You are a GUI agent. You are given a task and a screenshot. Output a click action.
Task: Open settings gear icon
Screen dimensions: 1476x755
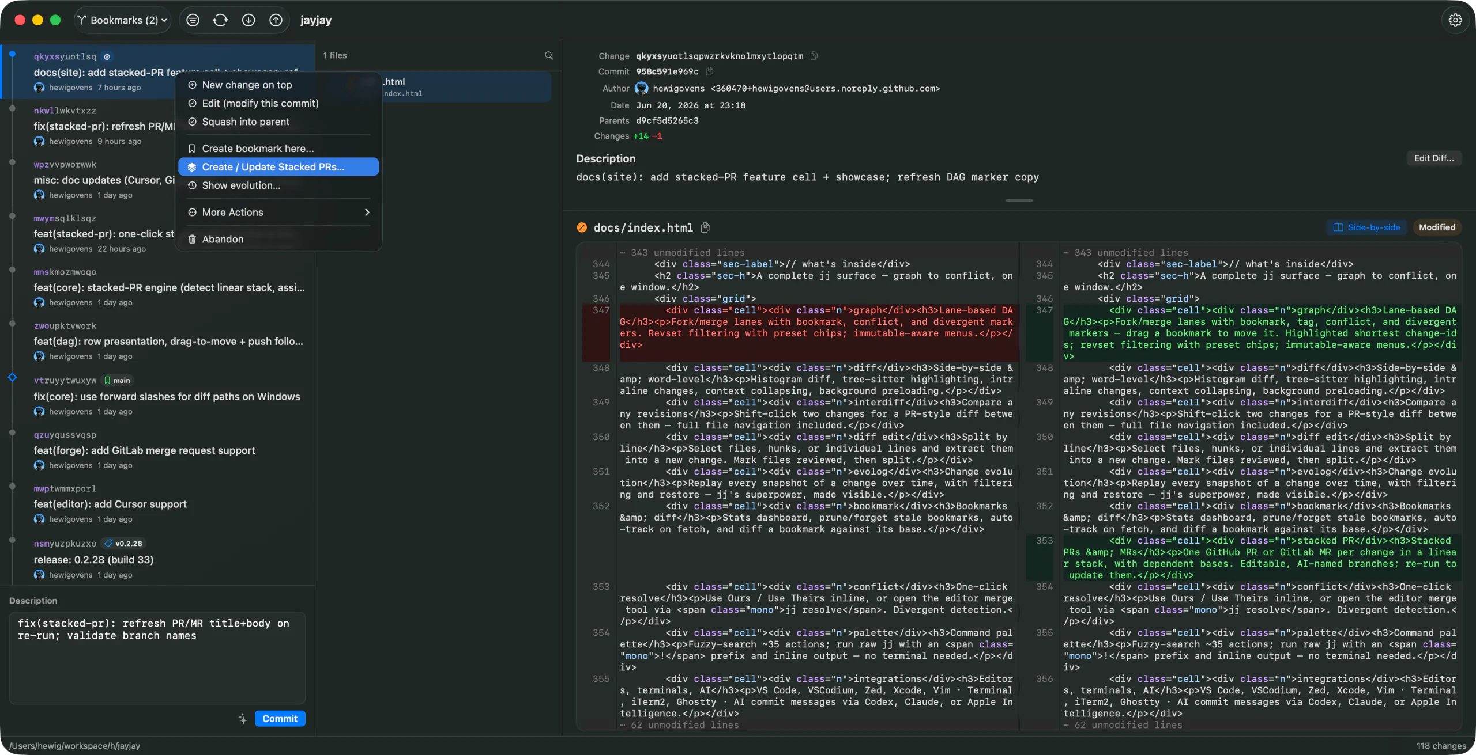click(1455, 20)
